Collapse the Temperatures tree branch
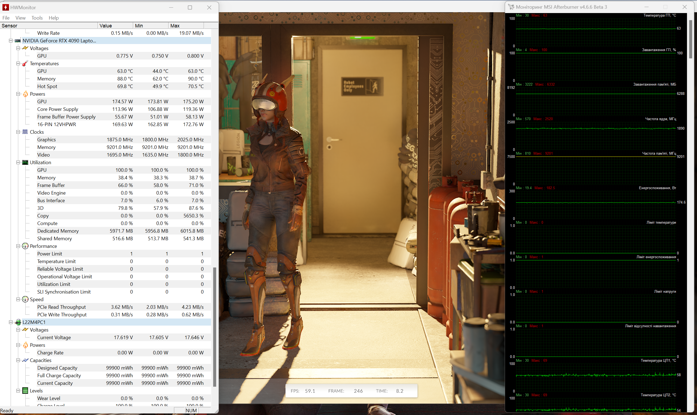697x415 pixels. (x=18, y=64)
